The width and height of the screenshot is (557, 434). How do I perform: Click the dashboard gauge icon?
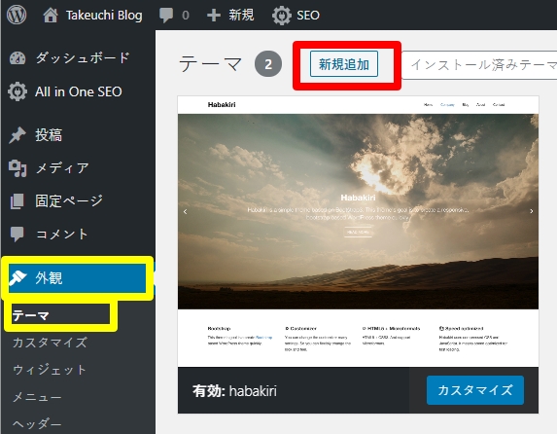pyautogui.click(x=17, y=58)
